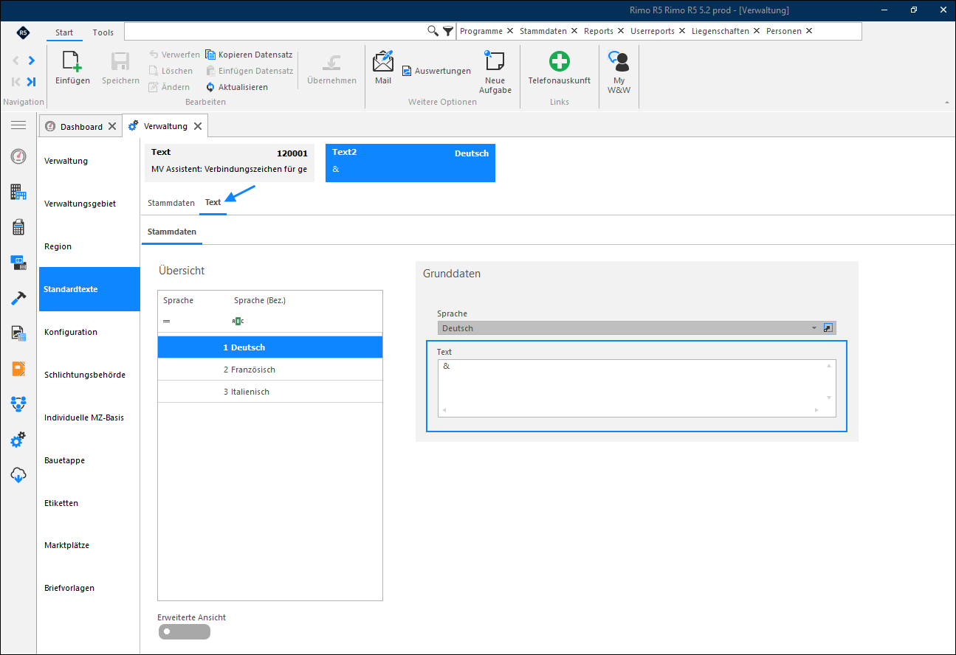The width and height of the screenshot is (956, 655).
Task: Click the Einfügen new record icon
Action: coord(72,61)
